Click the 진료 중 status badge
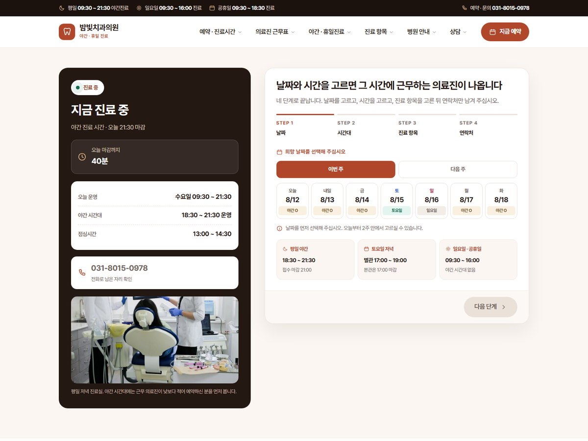Image resolution: width=588 pixels, height=441 pixels. click(88, 88)
